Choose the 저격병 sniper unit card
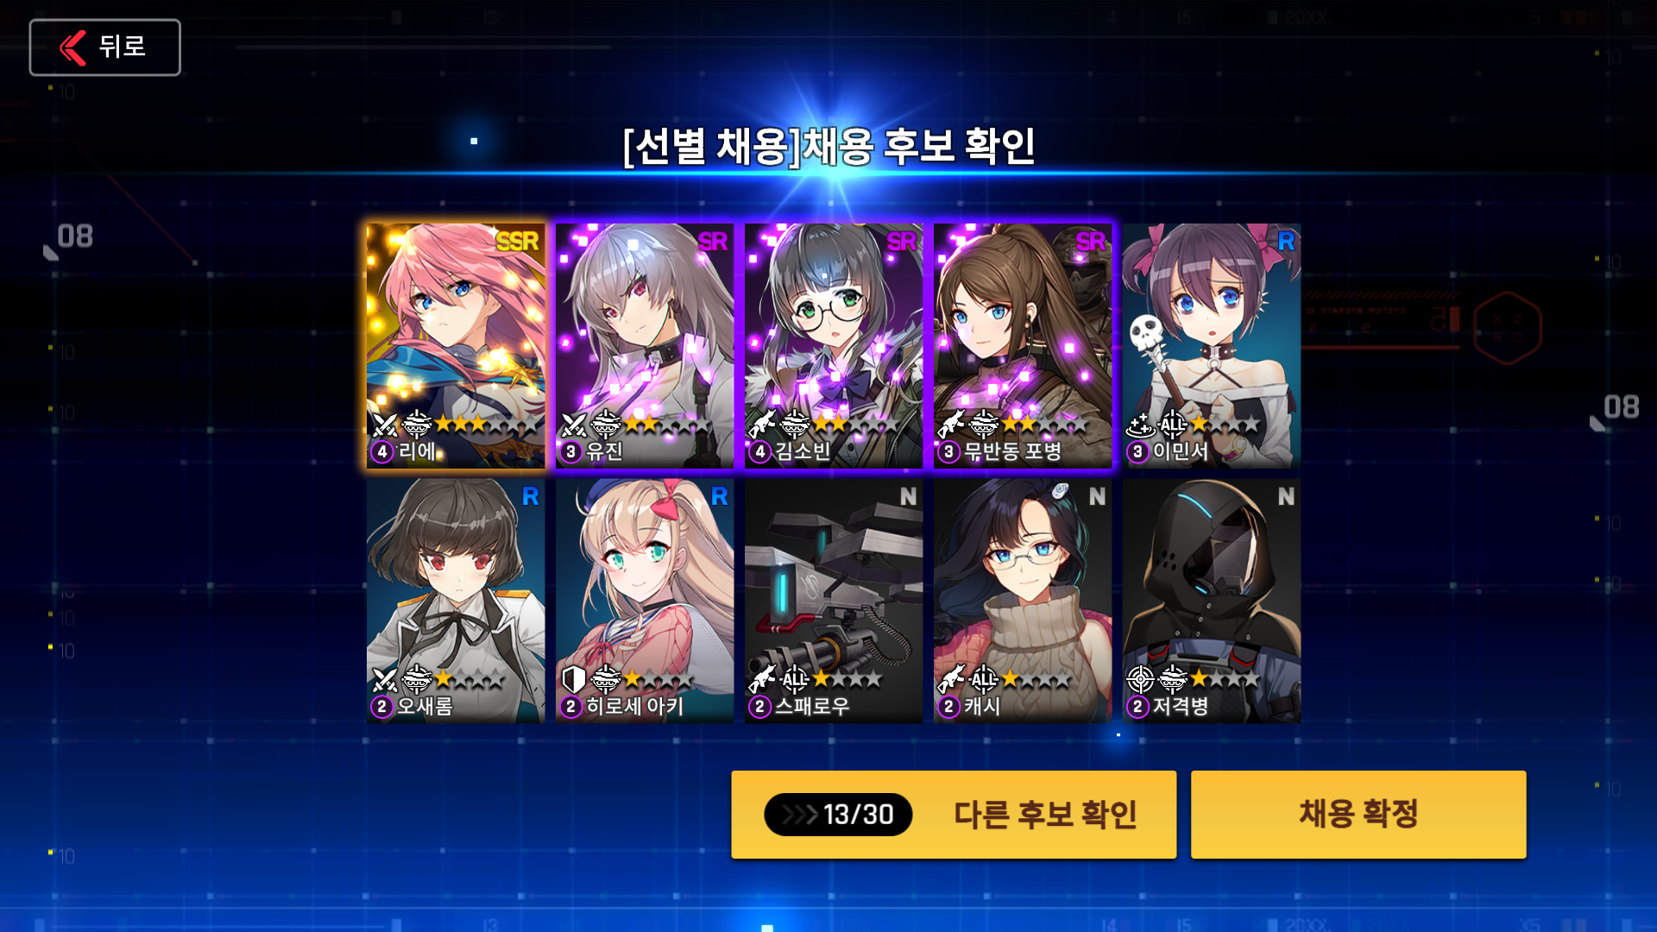This screenshot has width=1657, height=932. point(1212,601)
